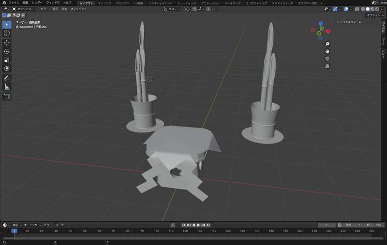Click the timeline scrollbar below frame numbers
Viewport: 387px width, 245px height.
pyautogui.click(x=193, y=237)
